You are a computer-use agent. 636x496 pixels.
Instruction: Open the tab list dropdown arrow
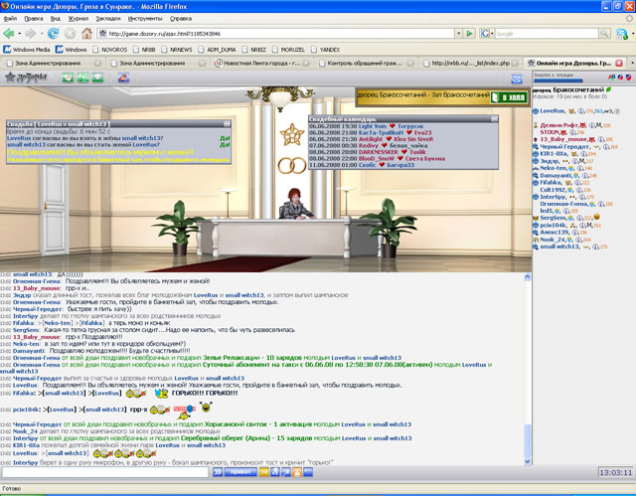click(632, 64)
